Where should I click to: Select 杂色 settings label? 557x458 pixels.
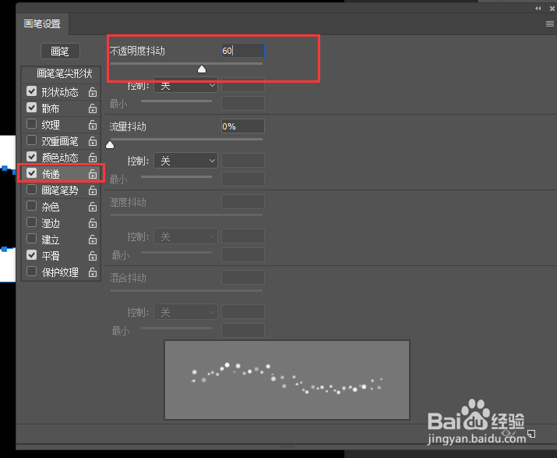click(51, 207)
